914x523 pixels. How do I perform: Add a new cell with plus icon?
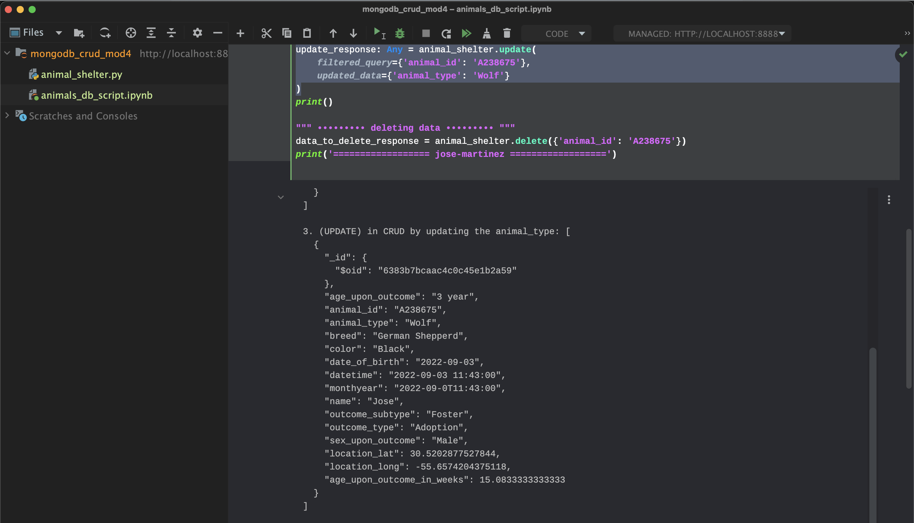click(240, 33)
